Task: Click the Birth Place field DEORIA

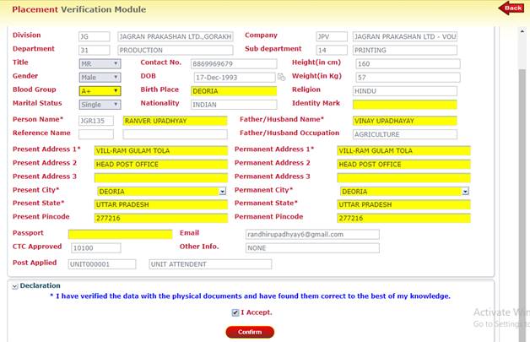Action: pos(234,91)
